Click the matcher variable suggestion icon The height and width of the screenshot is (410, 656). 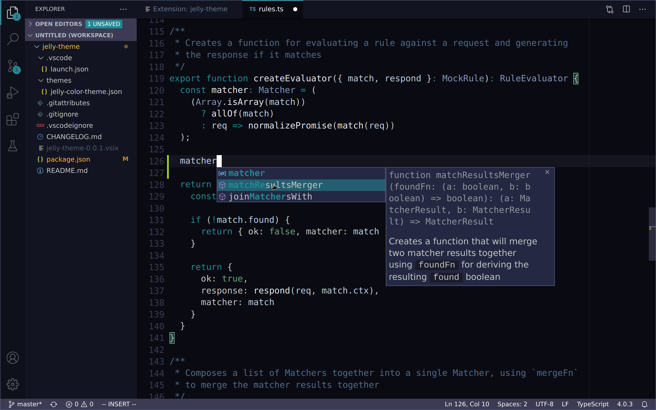coord(222,174)
